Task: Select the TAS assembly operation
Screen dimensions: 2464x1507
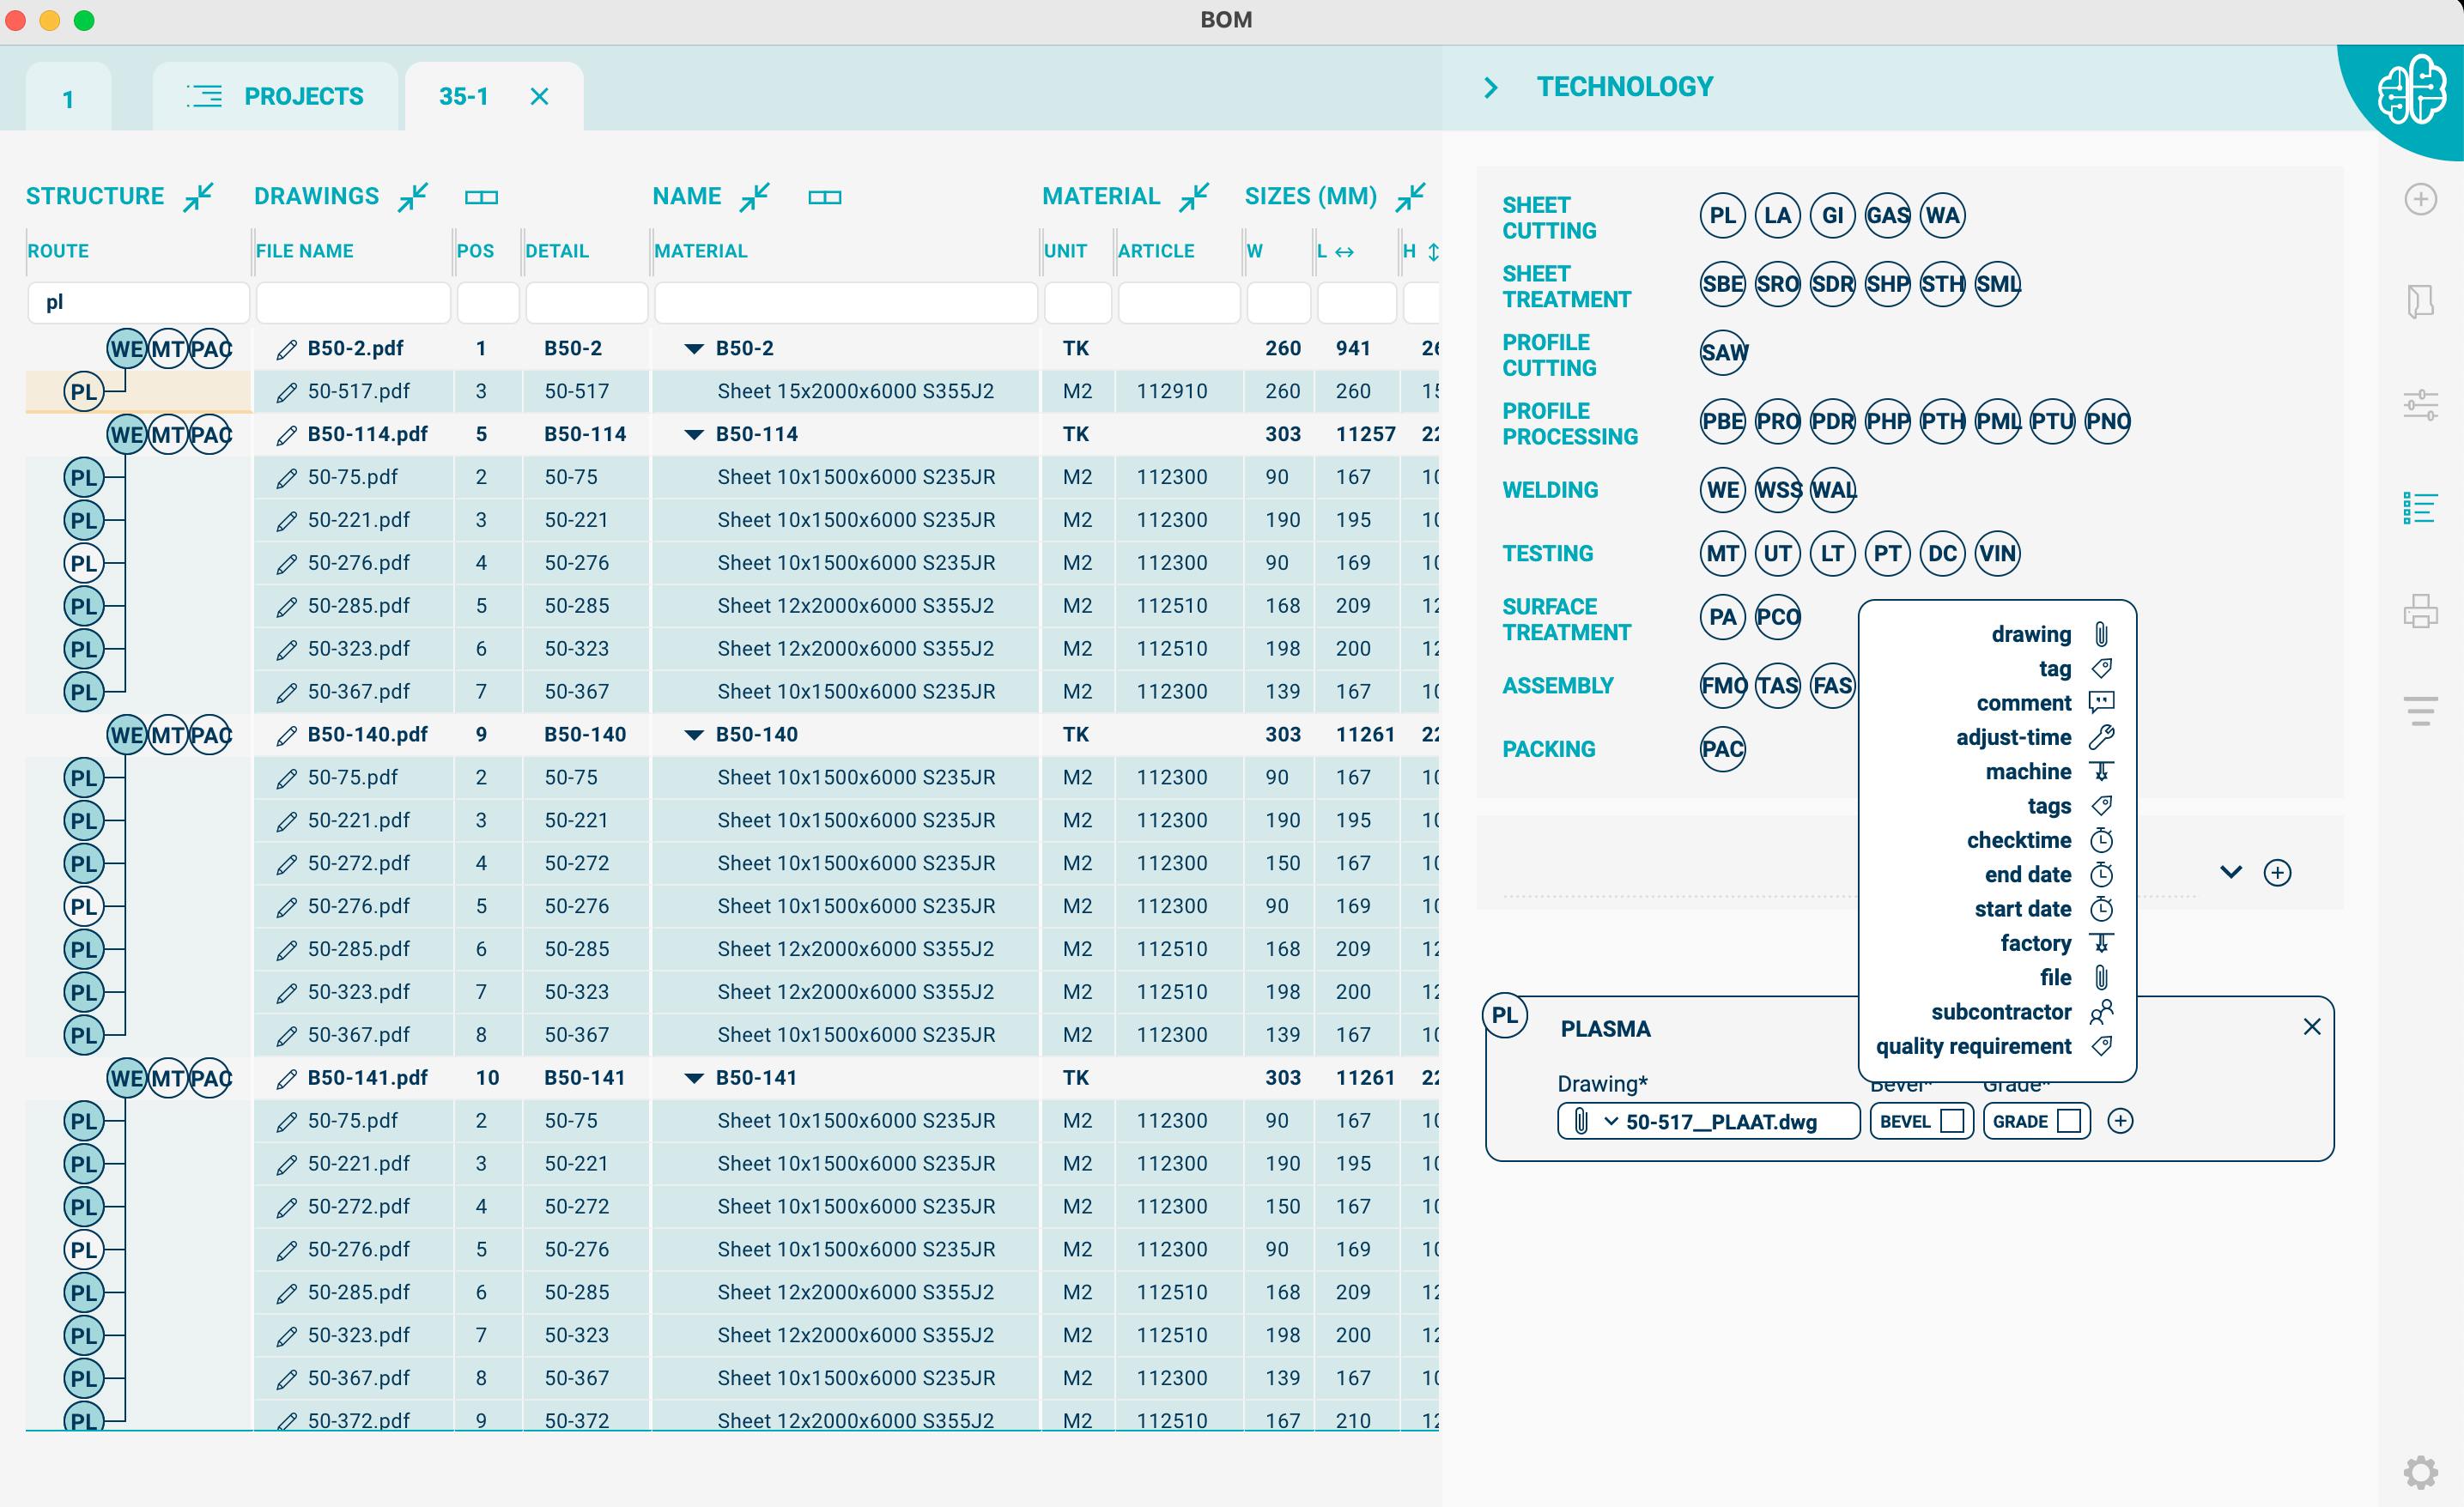Action: pos(1778,686)
